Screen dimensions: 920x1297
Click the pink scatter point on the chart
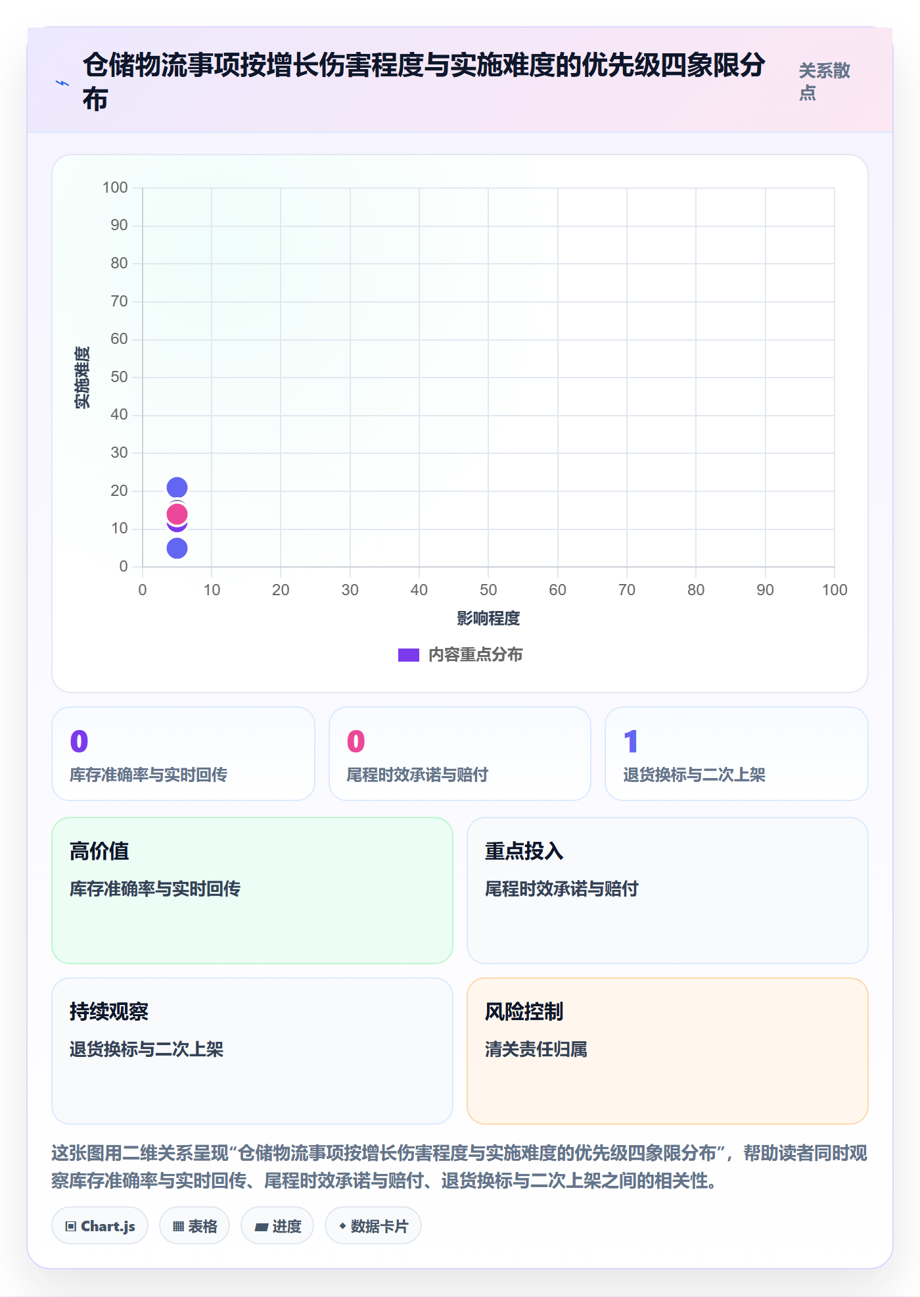[177, 514]
